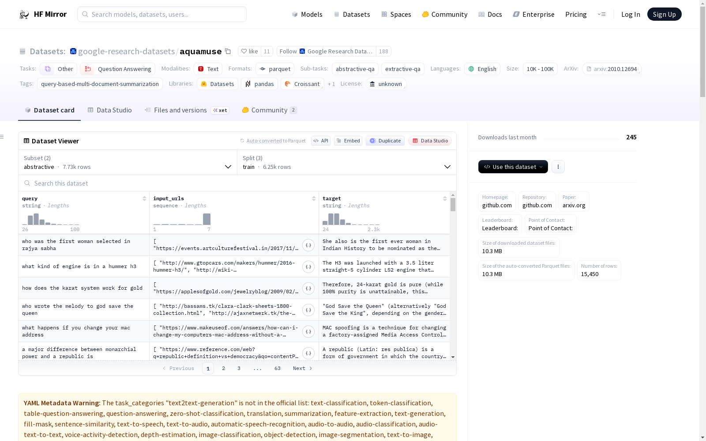Open the Homepage github.com link

coord(497,202)
